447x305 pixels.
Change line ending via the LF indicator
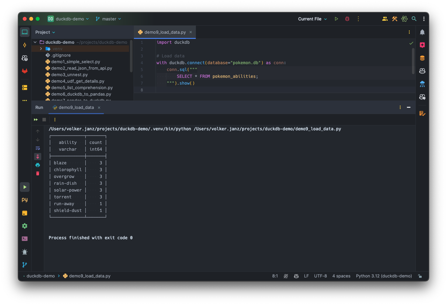[x=306, y=276]
